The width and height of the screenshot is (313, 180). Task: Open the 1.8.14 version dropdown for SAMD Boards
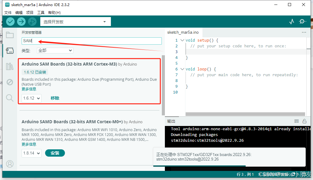pos(31,153)
